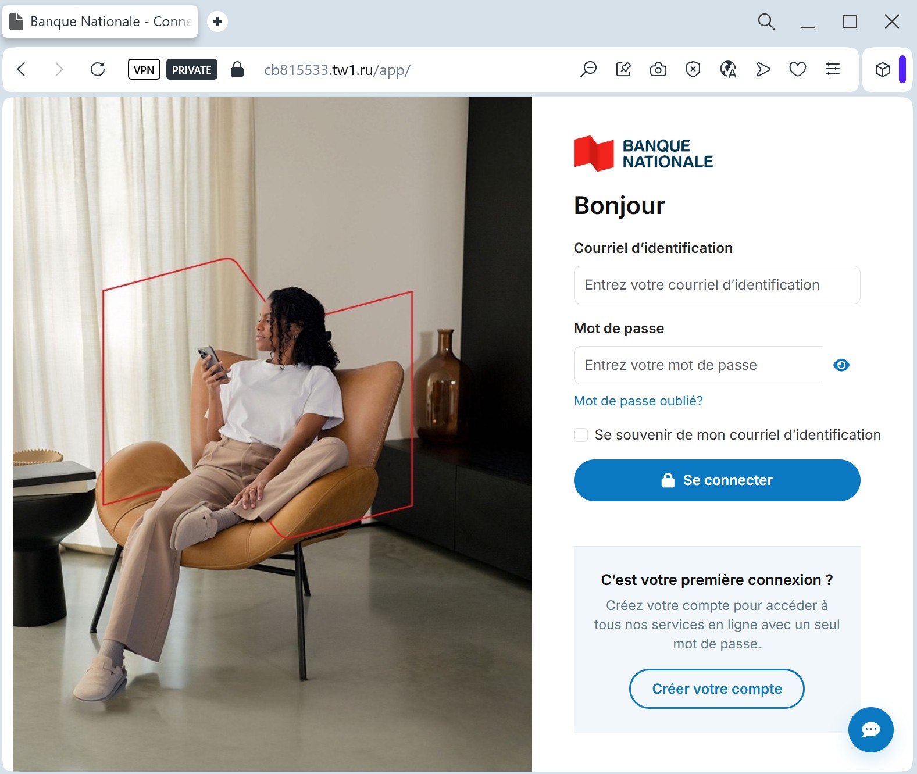The image size is (917, 774).
Task: Click Créer votre compte button
Action: pyautogui.click(x=717, y=689)
